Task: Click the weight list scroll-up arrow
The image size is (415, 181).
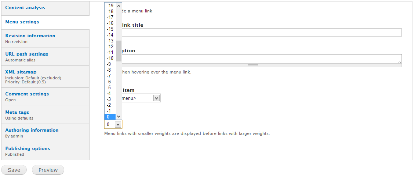Action: click(119, 6)
